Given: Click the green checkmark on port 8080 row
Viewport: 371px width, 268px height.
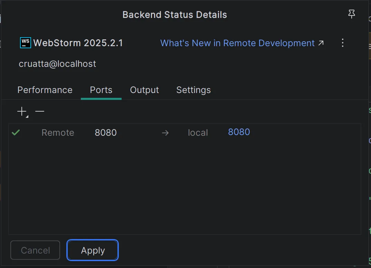Looking at the screenshot, I should [16, 133].
